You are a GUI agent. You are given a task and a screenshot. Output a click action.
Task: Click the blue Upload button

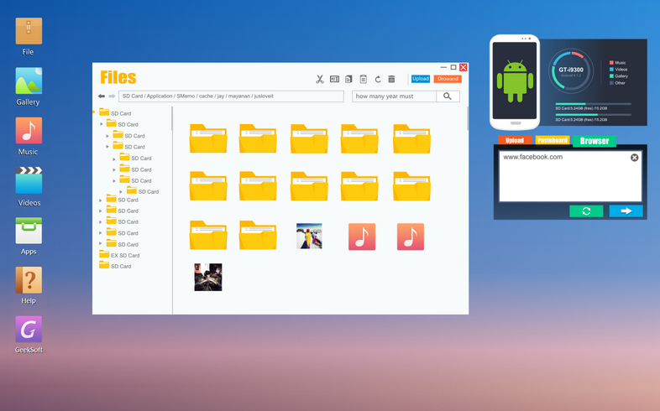421,79
